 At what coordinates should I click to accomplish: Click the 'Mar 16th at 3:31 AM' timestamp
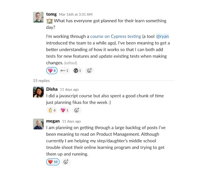[x=76, y=14]
